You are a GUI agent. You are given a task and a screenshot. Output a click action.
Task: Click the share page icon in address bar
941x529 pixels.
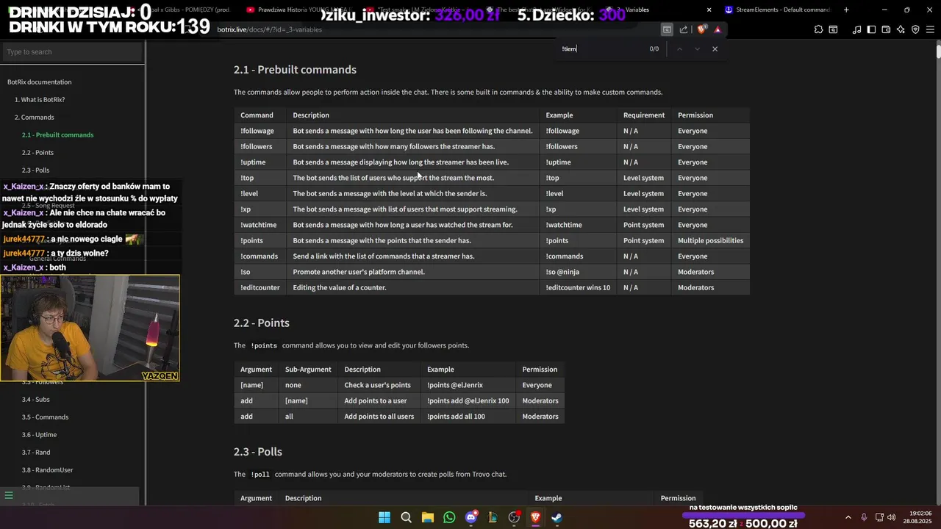pyautogui.click(x=684, y=29)
